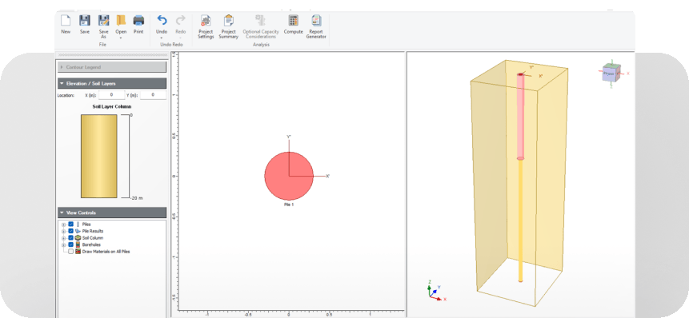689x318 pixels.
Task: Select the pink pile segment in 3D view
Action: point(521,116)
